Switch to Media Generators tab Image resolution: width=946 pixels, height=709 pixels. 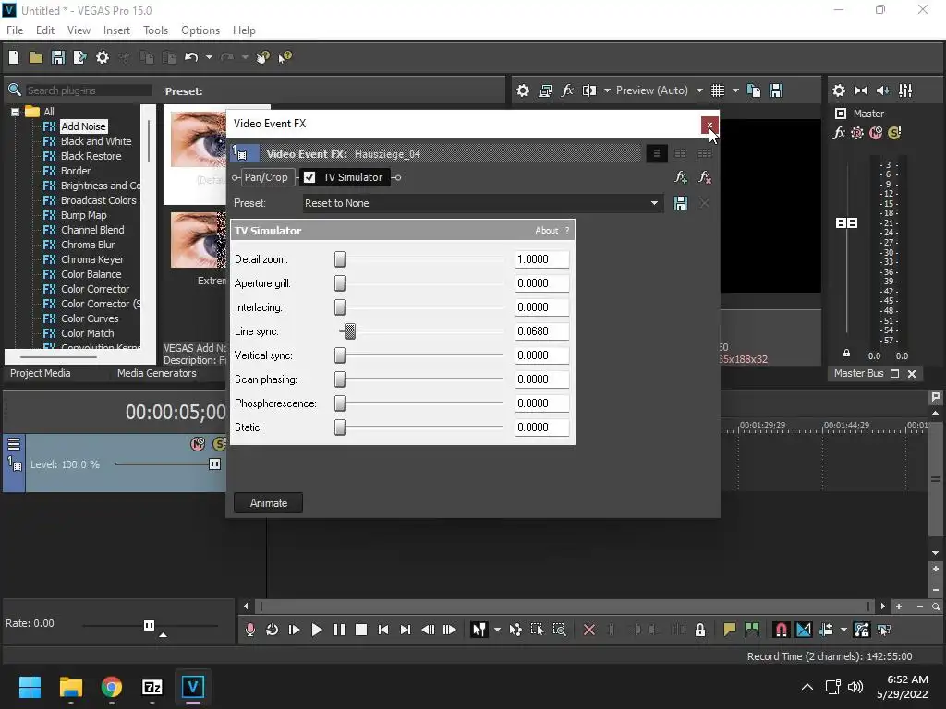coord(157,373)
